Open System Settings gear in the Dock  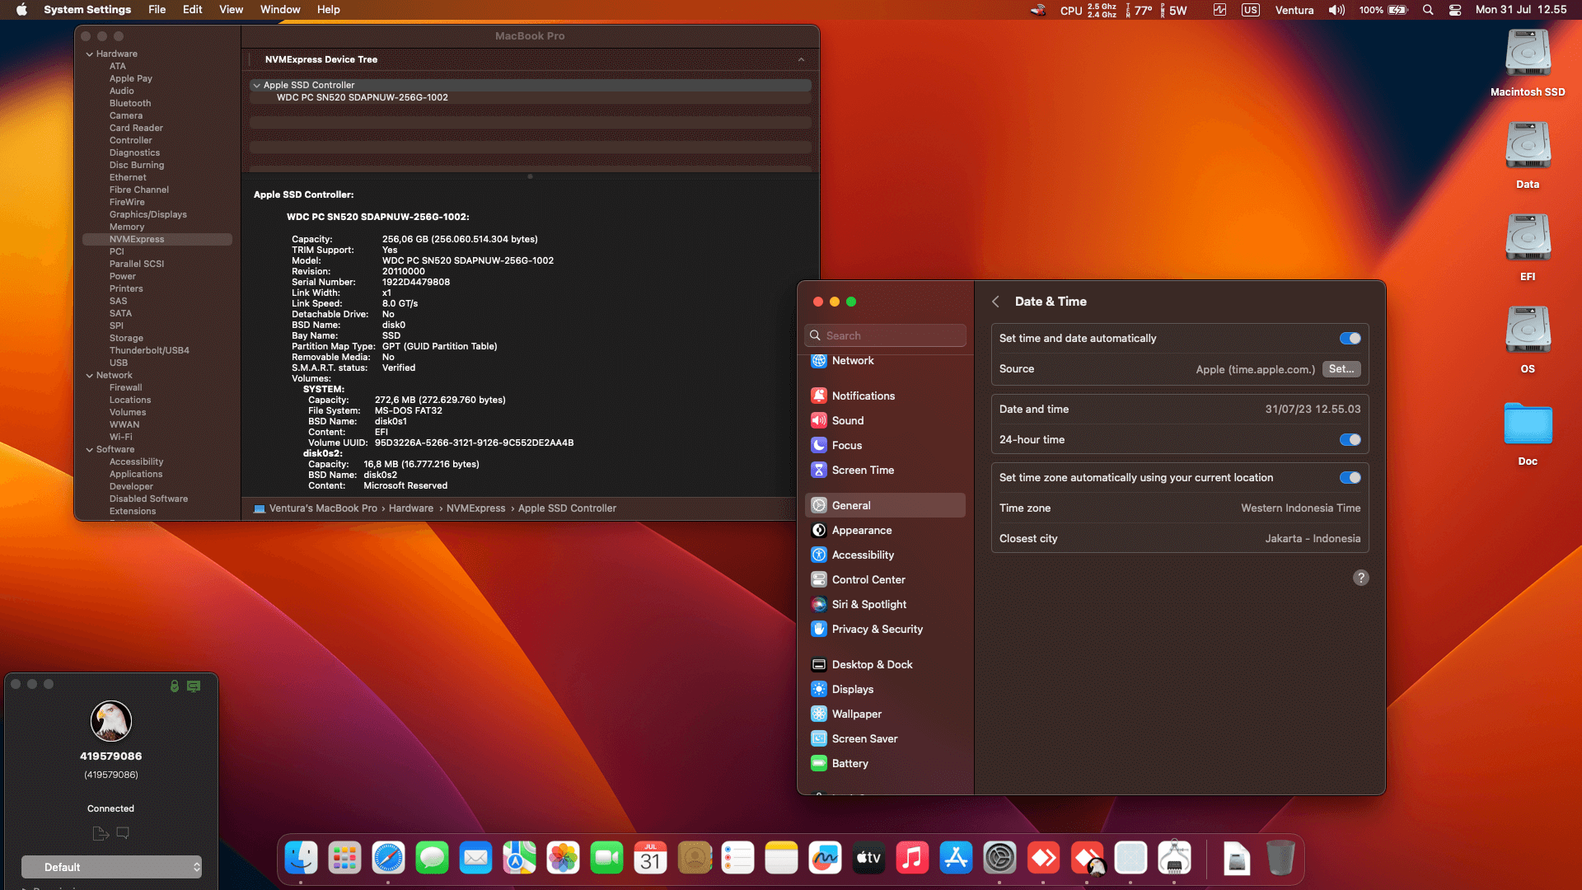coord(999,858)
